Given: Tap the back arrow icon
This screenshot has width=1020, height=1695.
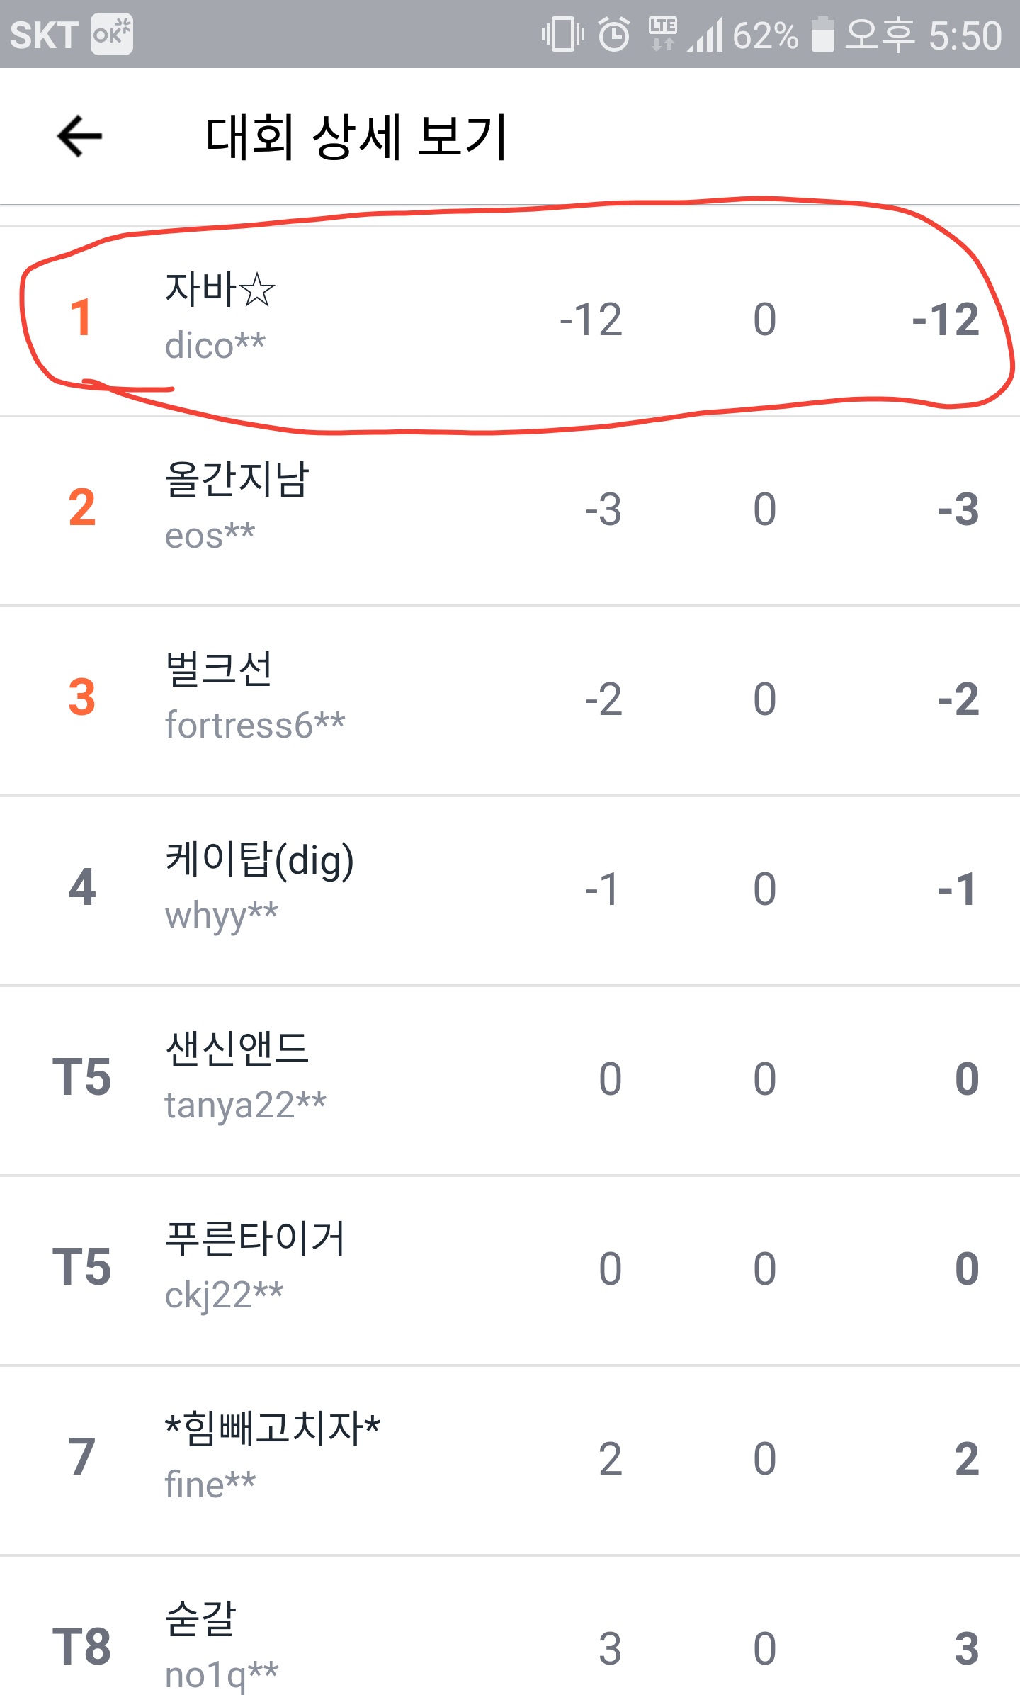Looking at the screenshot, I should [x=79, y=136].
